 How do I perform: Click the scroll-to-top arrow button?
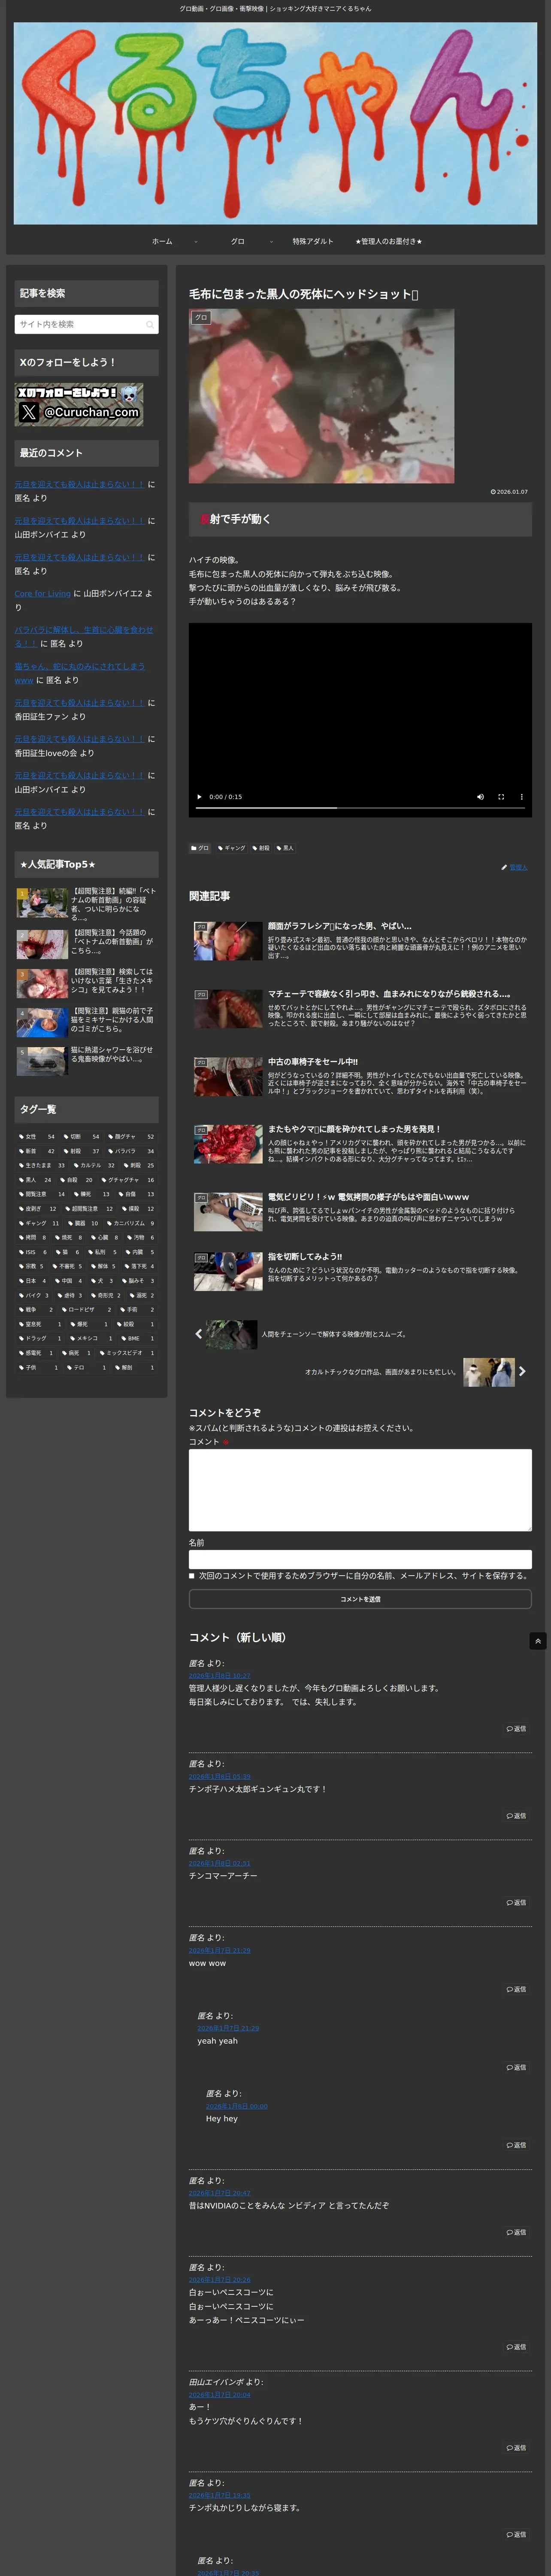coord(538,1641)
